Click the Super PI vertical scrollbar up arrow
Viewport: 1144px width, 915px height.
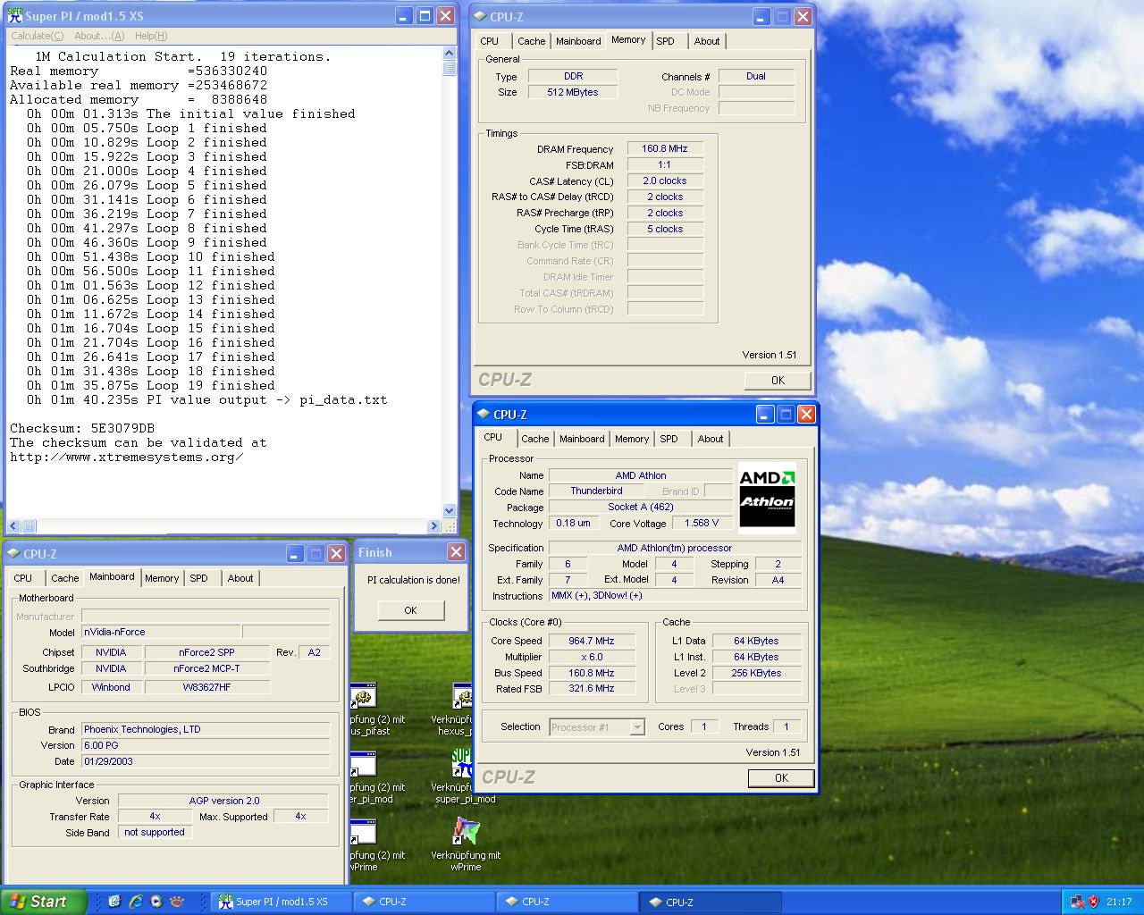click(450, 54)
